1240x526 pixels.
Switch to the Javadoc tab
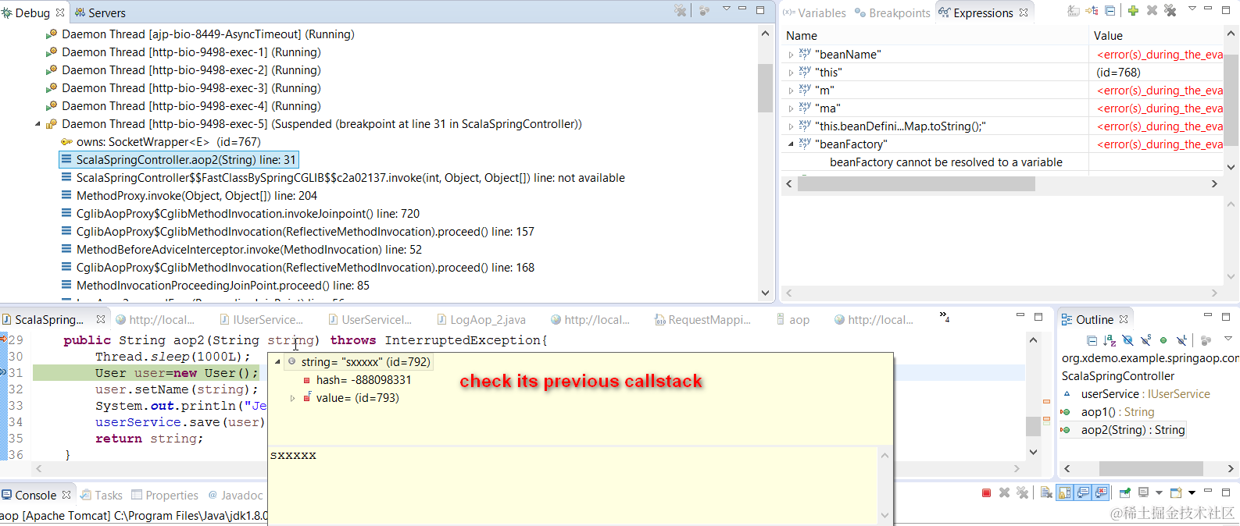pos(235,496)
